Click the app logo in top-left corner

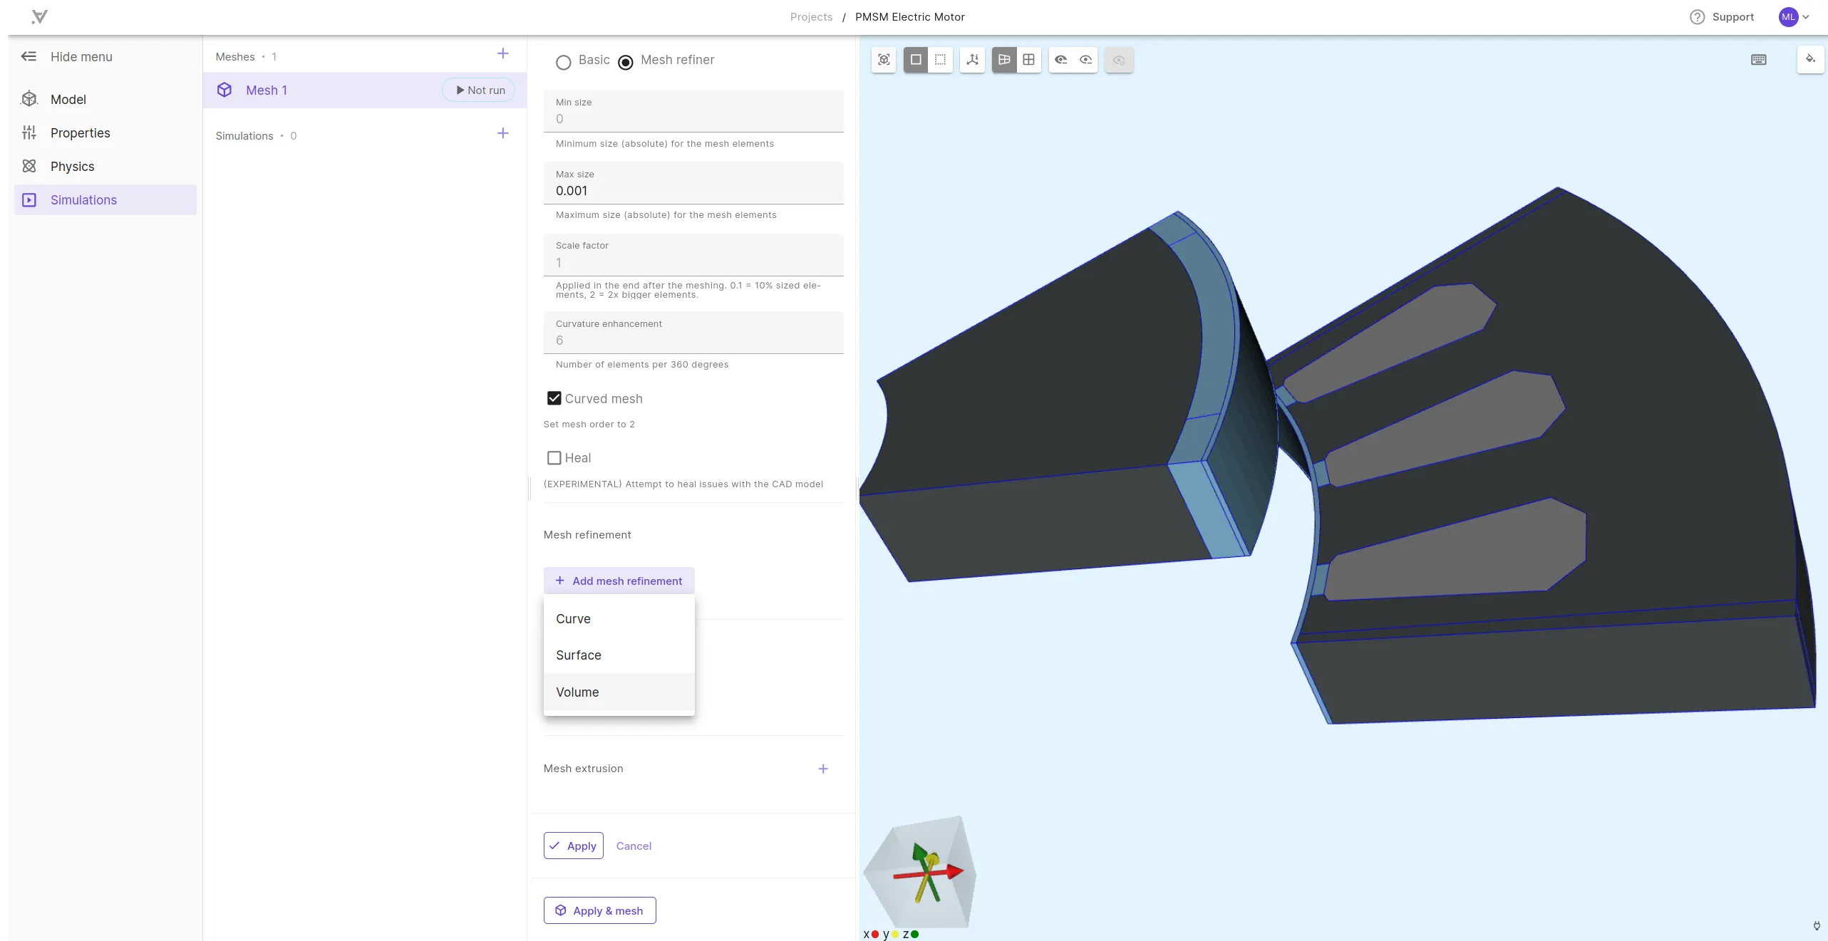[x=40, y=16]
